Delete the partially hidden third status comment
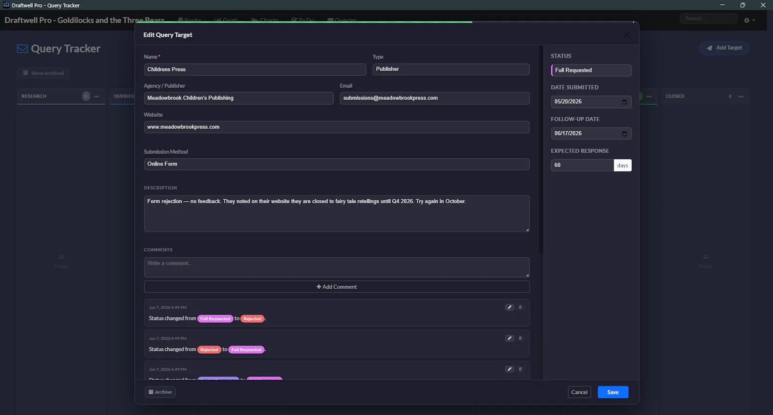This screenshot has width=773, height=415. (x=520, y=369)
